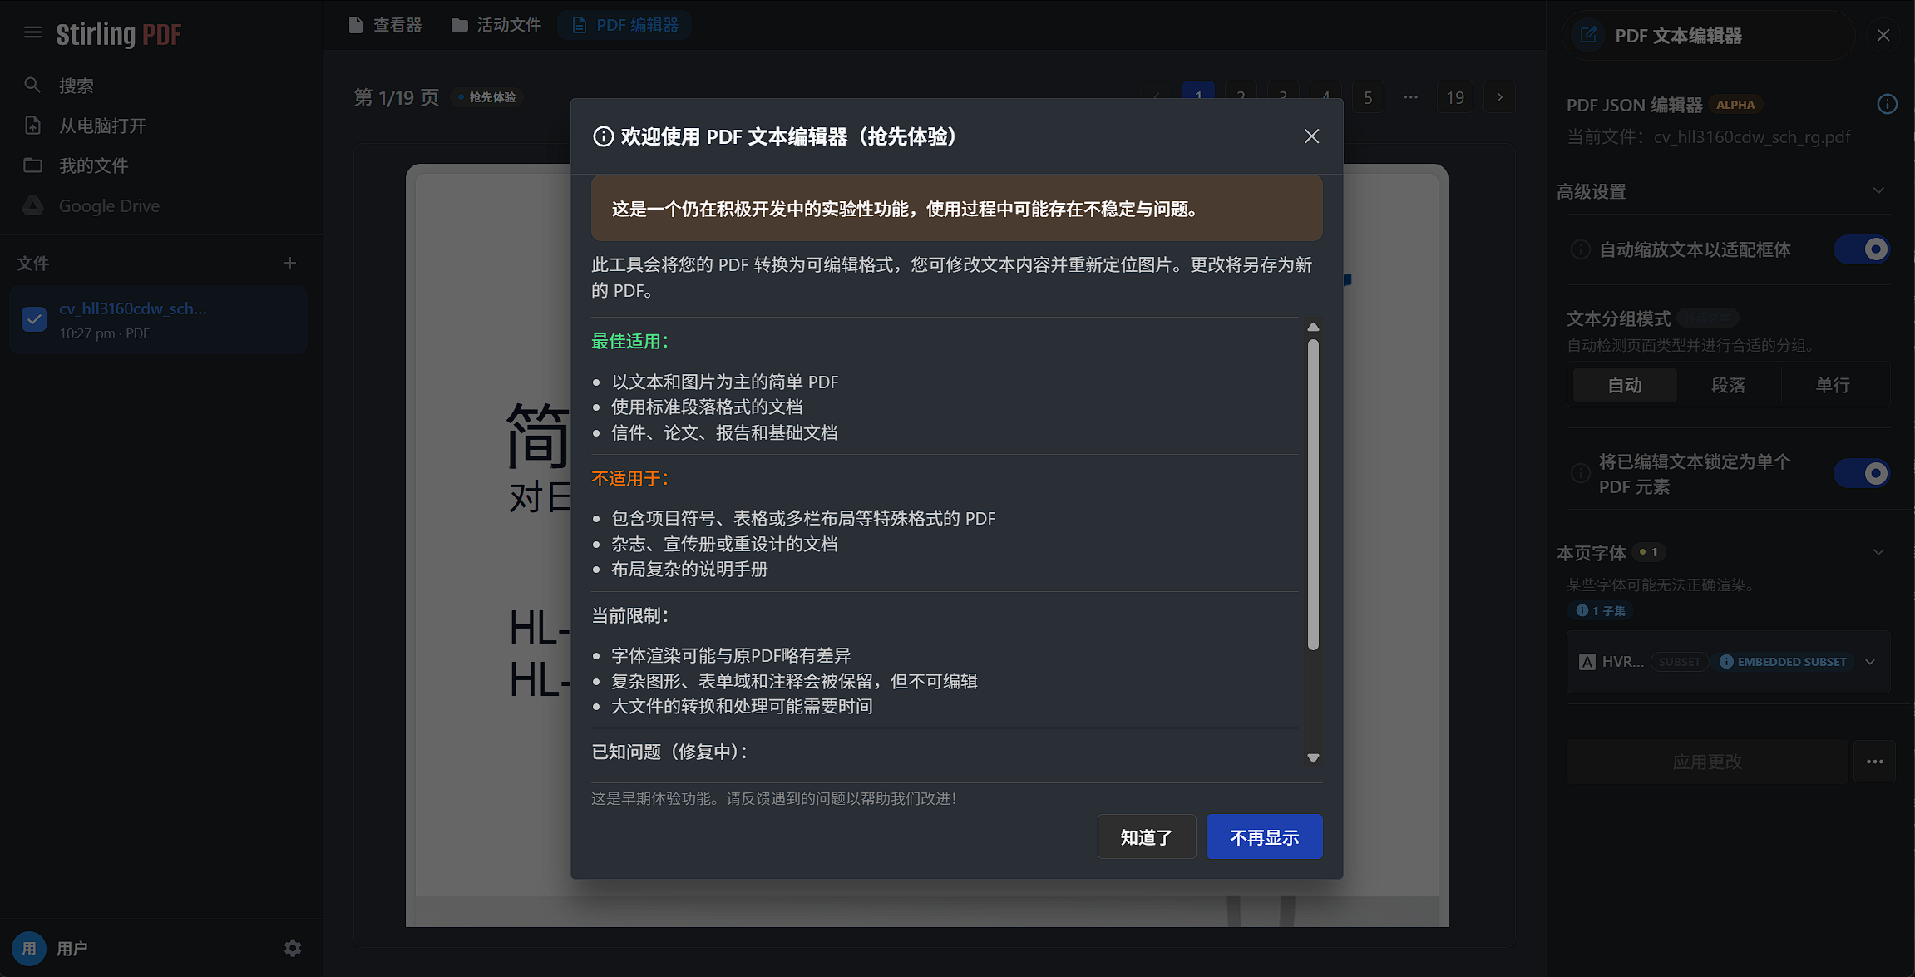
Task: Collapse the 本页字体 section chevron
Action: click(x=1879, y=552)
